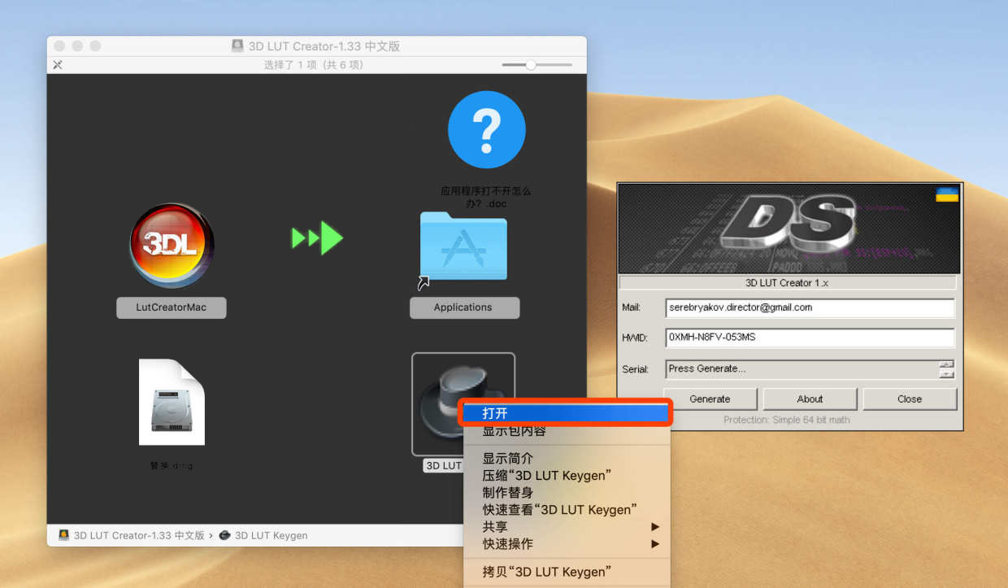The height and width of the screenshot is (588, 1008).
Task: Select the Applications folder shortcut icon
Action: (x=463, y=246)
